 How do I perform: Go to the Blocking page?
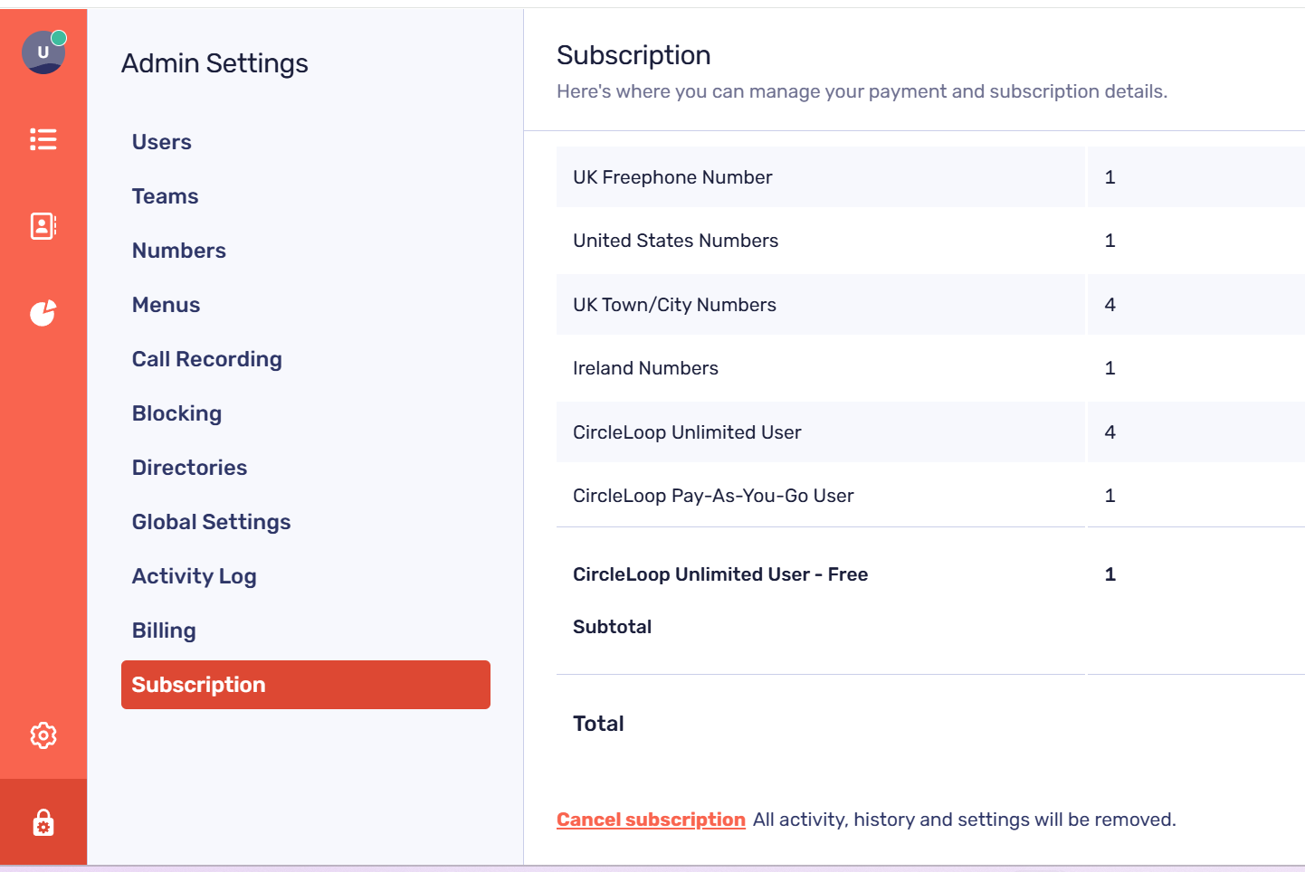point(176,412)
